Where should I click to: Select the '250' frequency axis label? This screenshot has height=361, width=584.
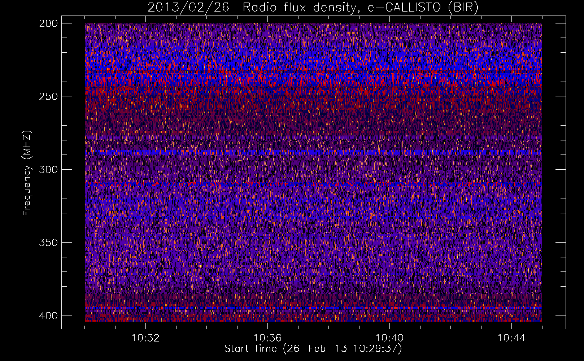(x=48, y=96)
